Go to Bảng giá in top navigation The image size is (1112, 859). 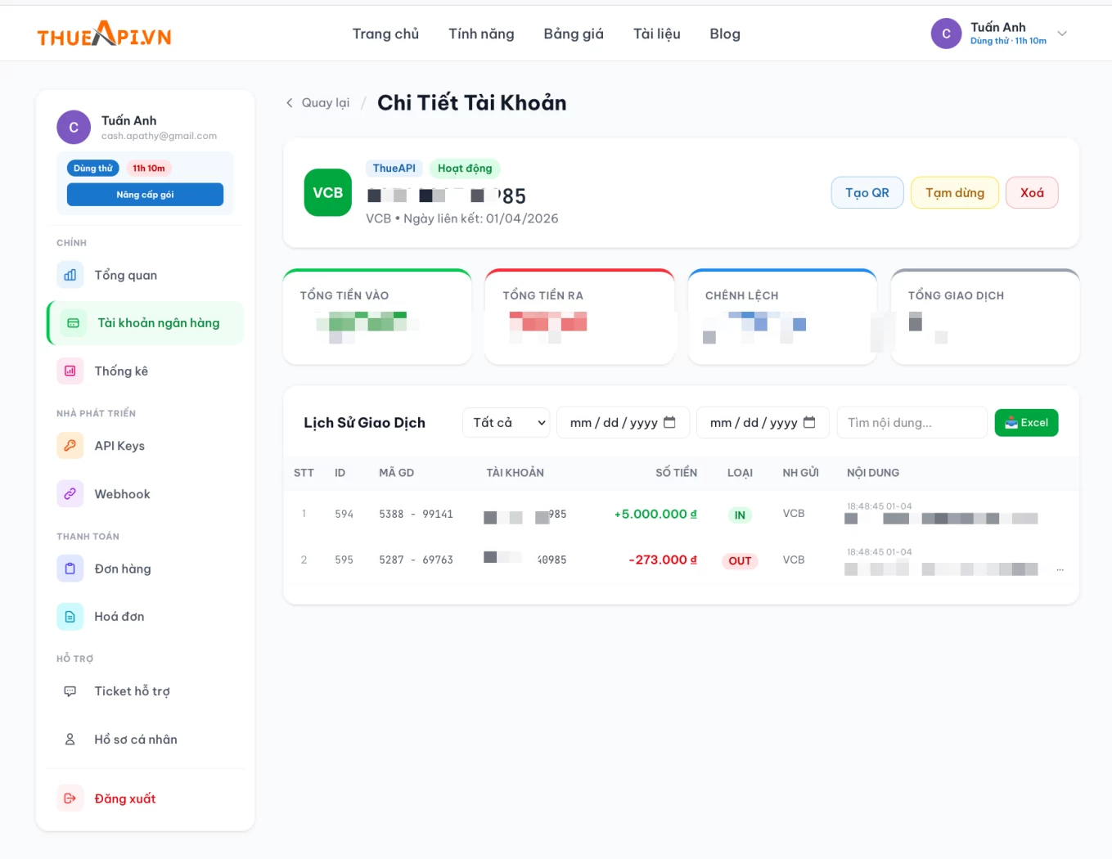574,34
